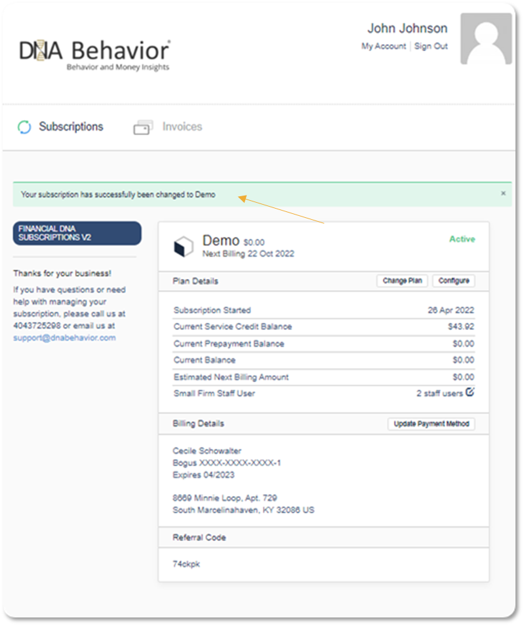Click the referral code 74ckpk

click(x=186, y=564)
